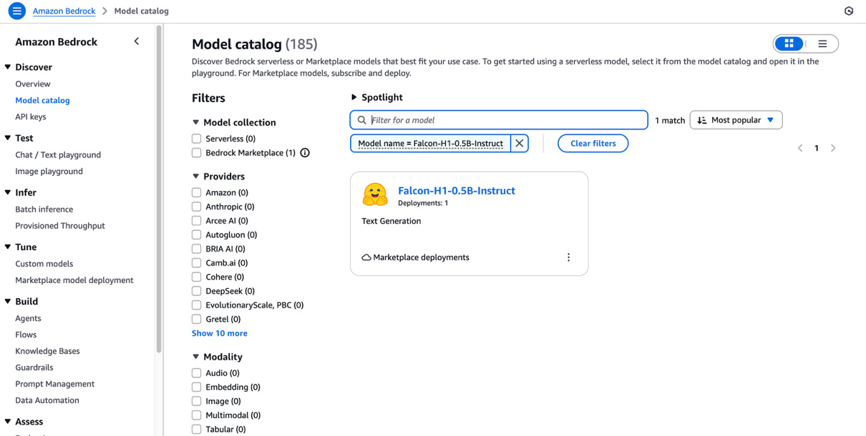Image resolution: width=866 pixels, height=436 pixels.
Task: Go to next page with the right arrow
Action: 833,148
